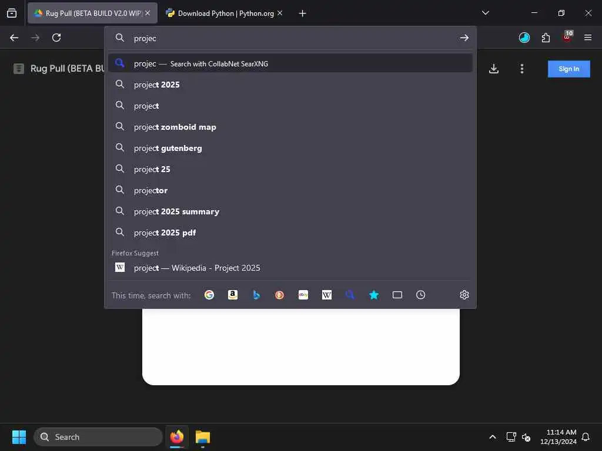602x451 pixels.
Task: Open muted volume tray icon
Action: coord(526,437)
